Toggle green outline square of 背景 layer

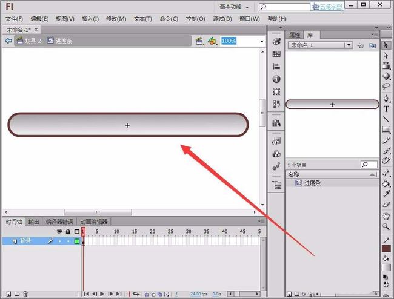pos(77,241)
